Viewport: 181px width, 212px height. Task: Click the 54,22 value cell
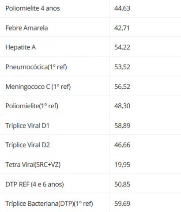122,47
